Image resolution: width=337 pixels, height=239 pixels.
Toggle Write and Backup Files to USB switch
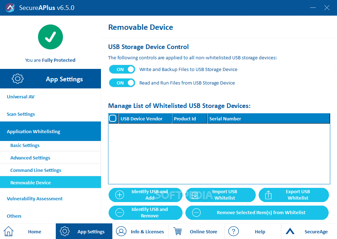pos(122,69)
